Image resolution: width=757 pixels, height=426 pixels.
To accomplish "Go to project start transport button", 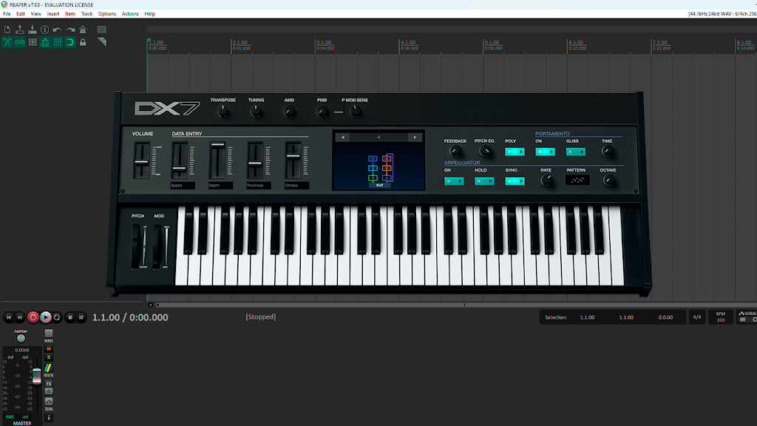I will click(x=9, y=317).
